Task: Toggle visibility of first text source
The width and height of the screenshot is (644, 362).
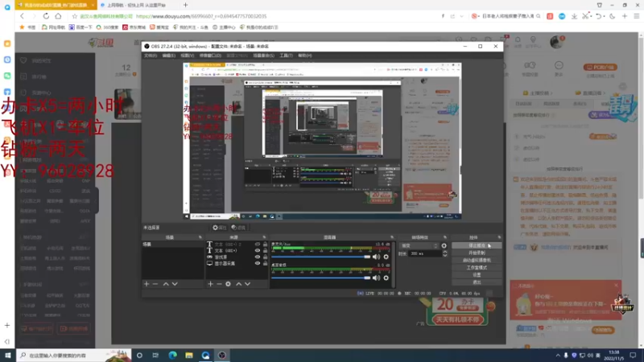Action: point(258,245)
